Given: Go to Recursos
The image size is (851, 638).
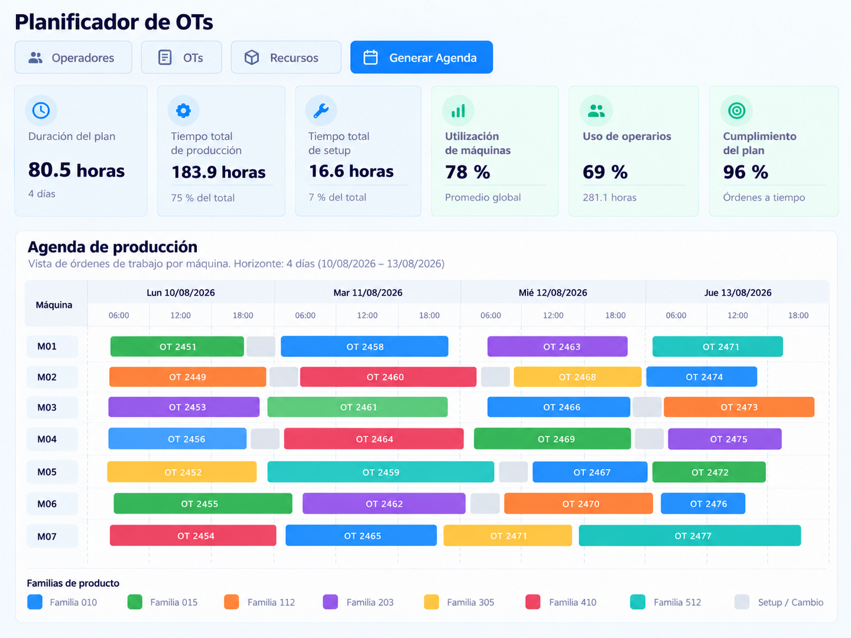Looking at the screenshot, I should (286, 58).
